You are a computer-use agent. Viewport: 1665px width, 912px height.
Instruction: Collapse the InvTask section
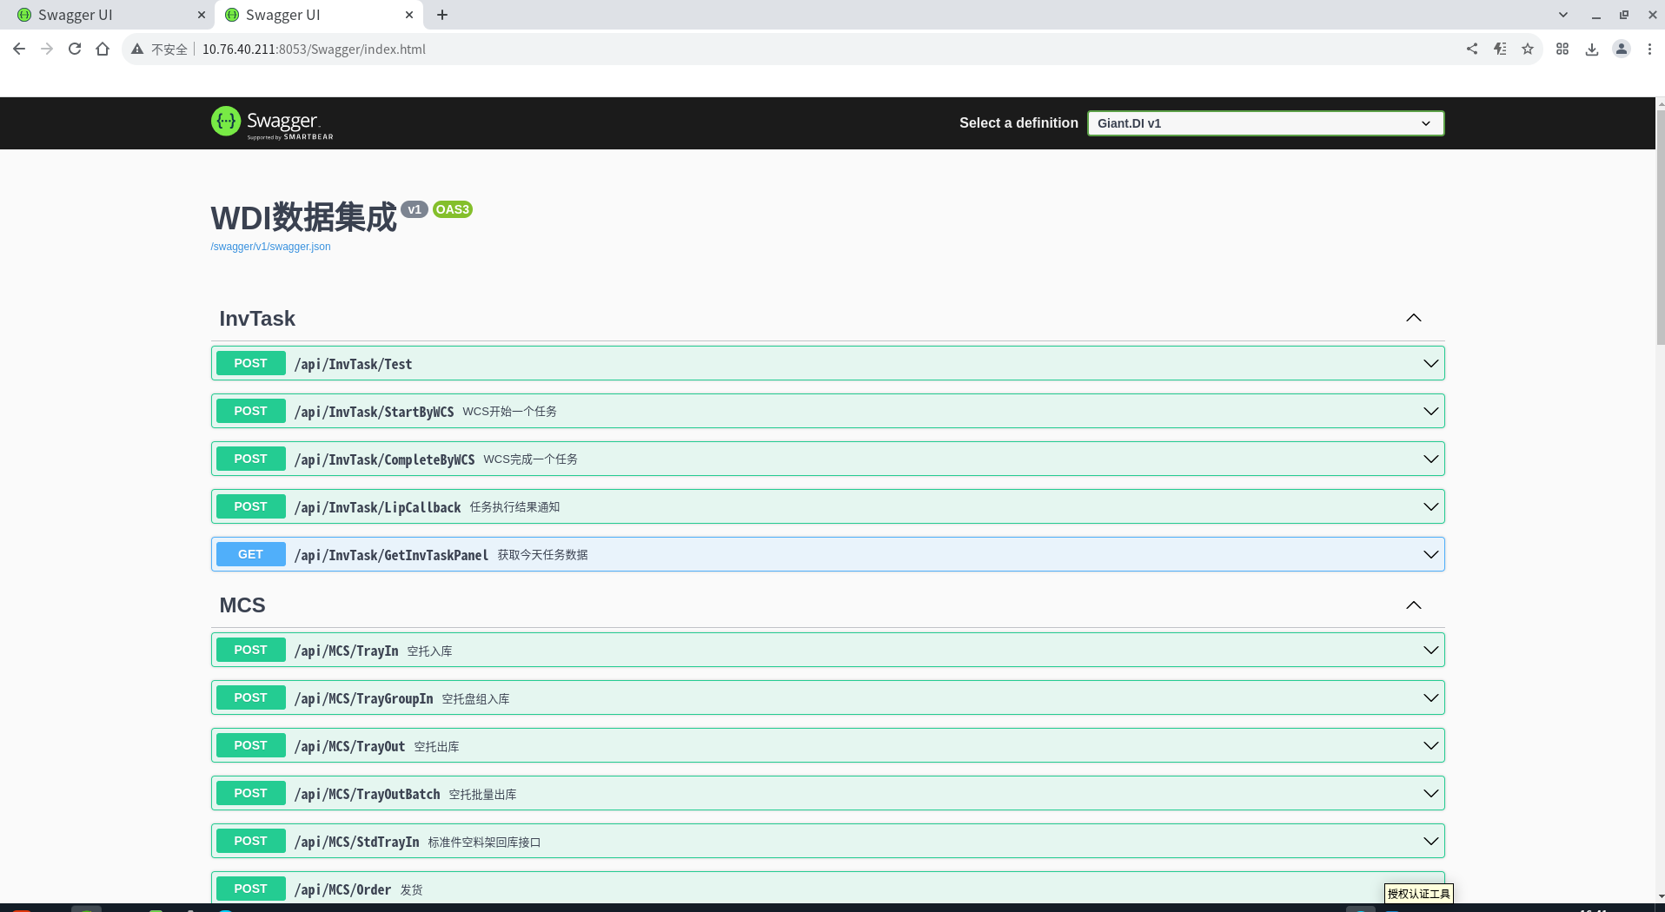1414,318
